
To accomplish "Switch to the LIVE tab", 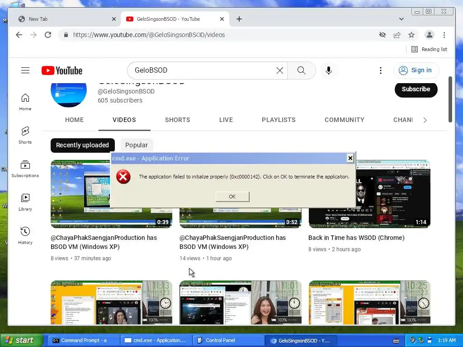I will point(226,120).
